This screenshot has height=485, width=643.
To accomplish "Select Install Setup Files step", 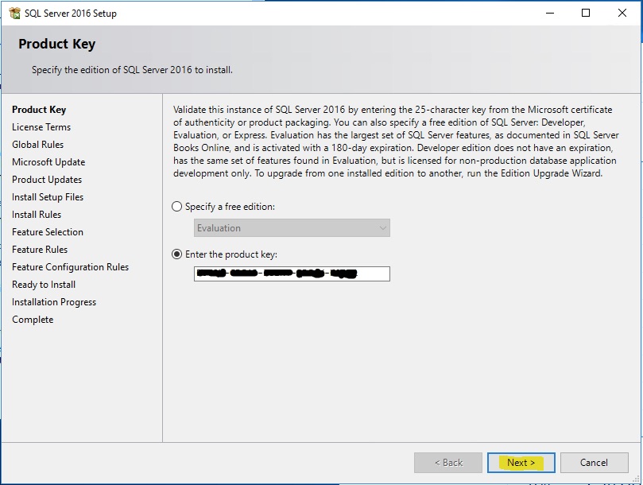I will point(48,197).
